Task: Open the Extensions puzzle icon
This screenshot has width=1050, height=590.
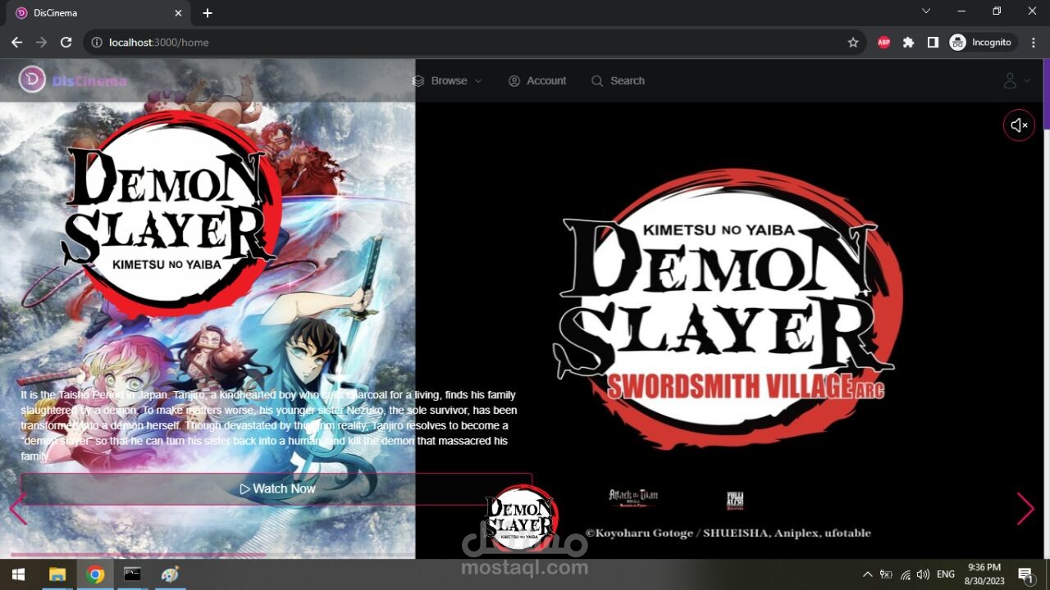Action: pos(908,42)
